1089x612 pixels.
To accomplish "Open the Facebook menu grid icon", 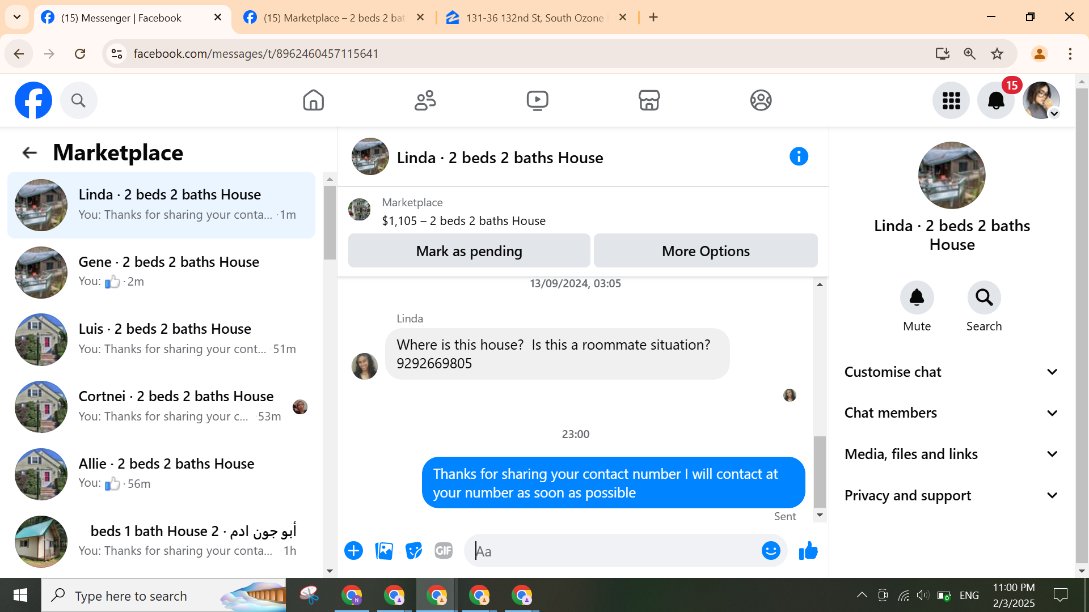I will point(951,100).
